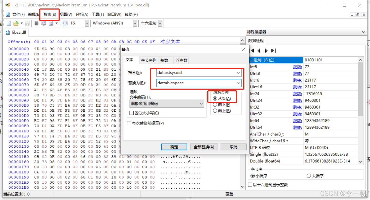Open the 视图(V) menu

coord(66,14)
